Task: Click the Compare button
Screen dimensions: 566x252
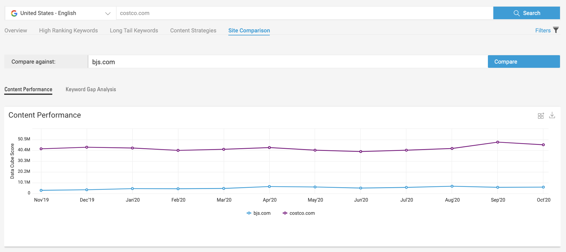Action: [524, 61]
